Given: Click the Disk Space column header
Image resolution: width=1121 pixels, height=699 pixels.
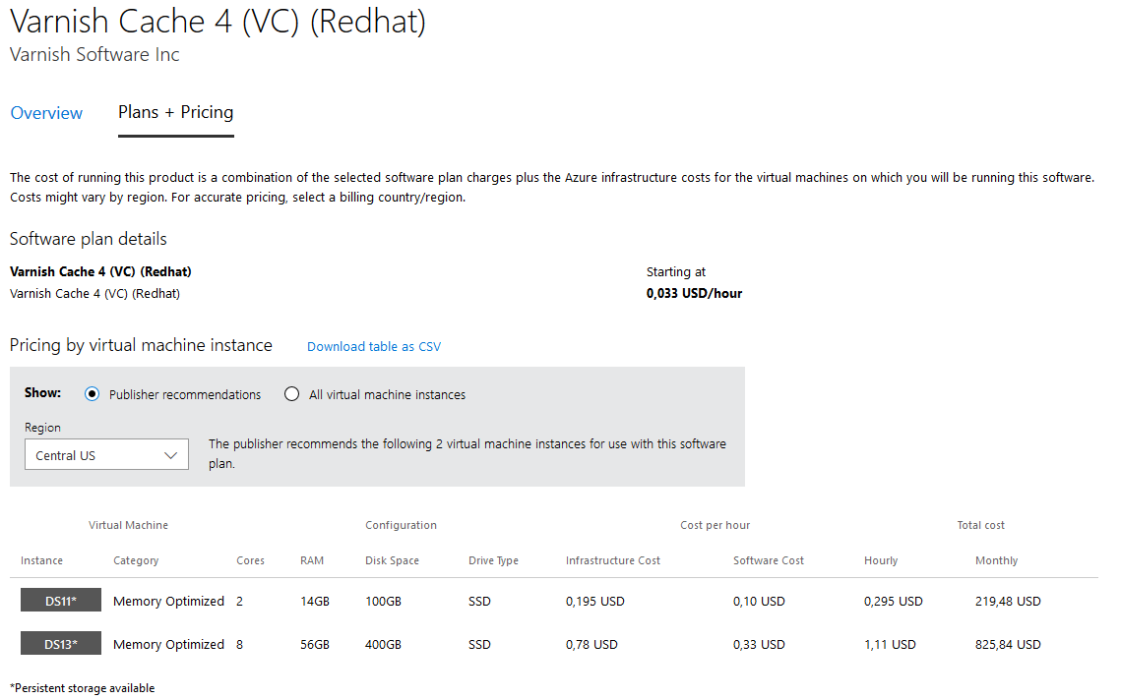Looking at the screenshot, I should [x=392, y=561].
